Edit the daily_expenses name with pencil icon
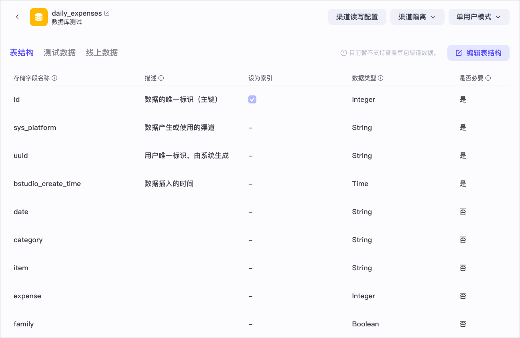 [x=107, y=13]
